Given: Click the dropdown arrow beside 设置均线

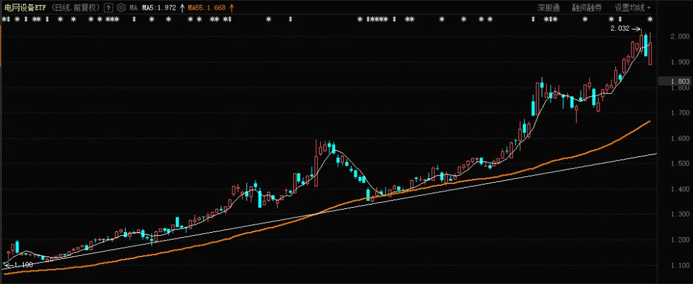Looking at the screenshot, I should [x=648, y=8].
